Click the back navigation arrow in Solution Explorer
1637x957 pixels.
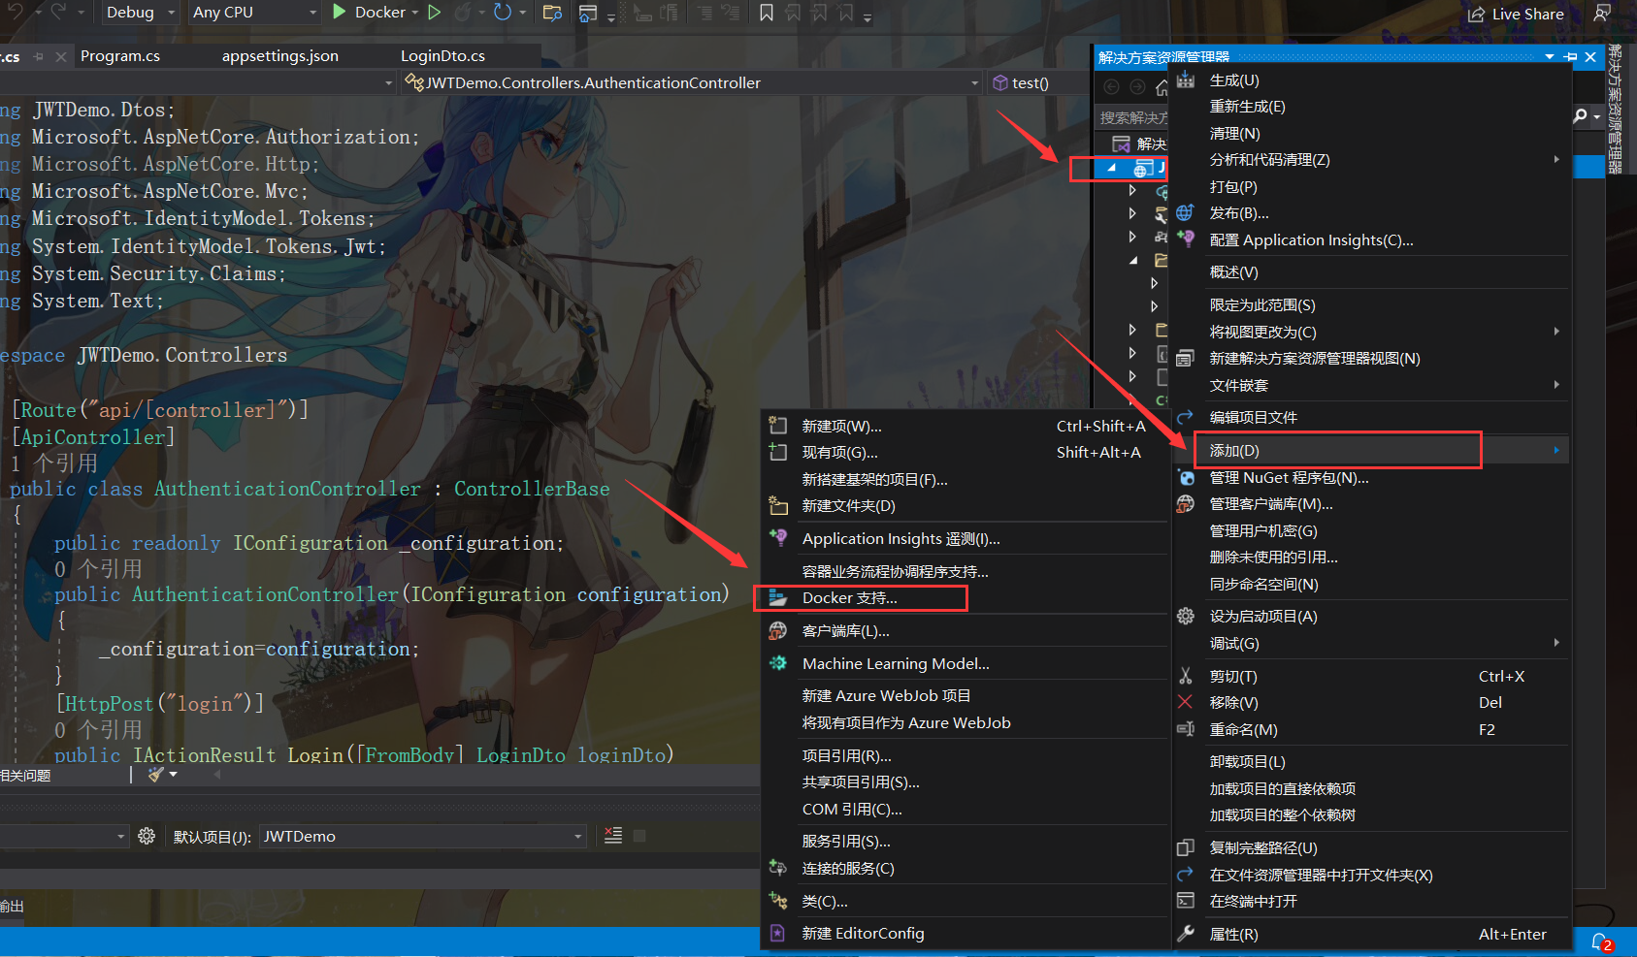point(1110,87)
